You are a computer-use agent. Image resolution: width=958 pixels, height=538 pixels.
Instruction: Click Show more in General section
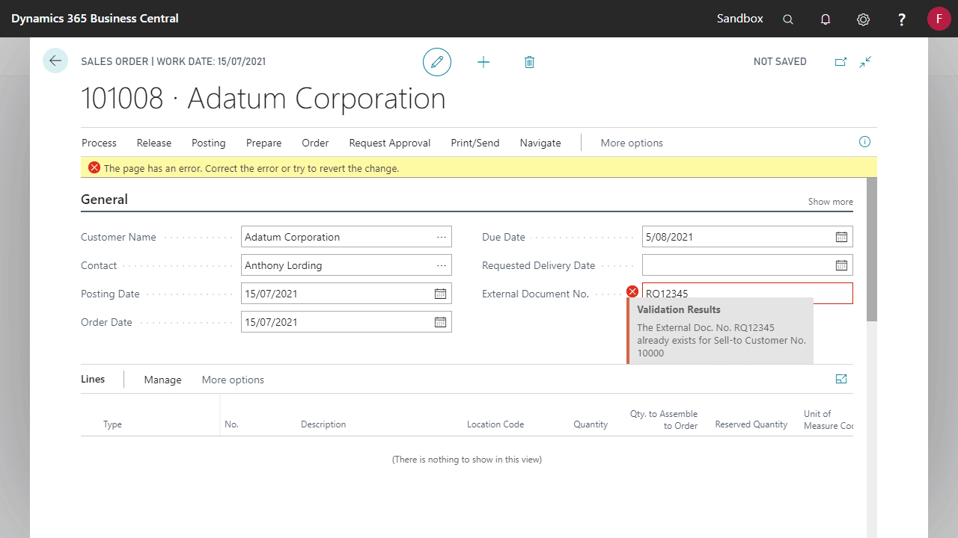coord(831,202)
